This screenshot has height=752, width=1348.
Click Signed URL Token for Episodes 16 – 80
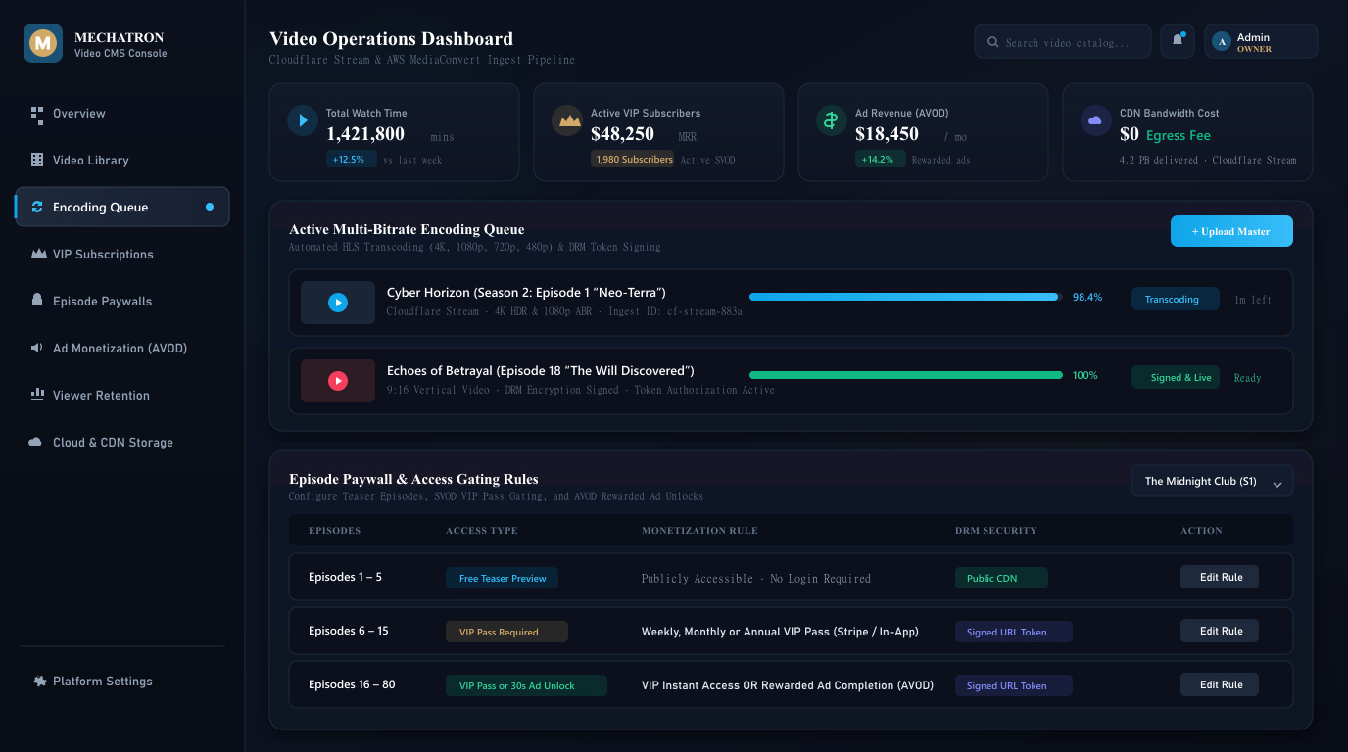[1014, 685]
